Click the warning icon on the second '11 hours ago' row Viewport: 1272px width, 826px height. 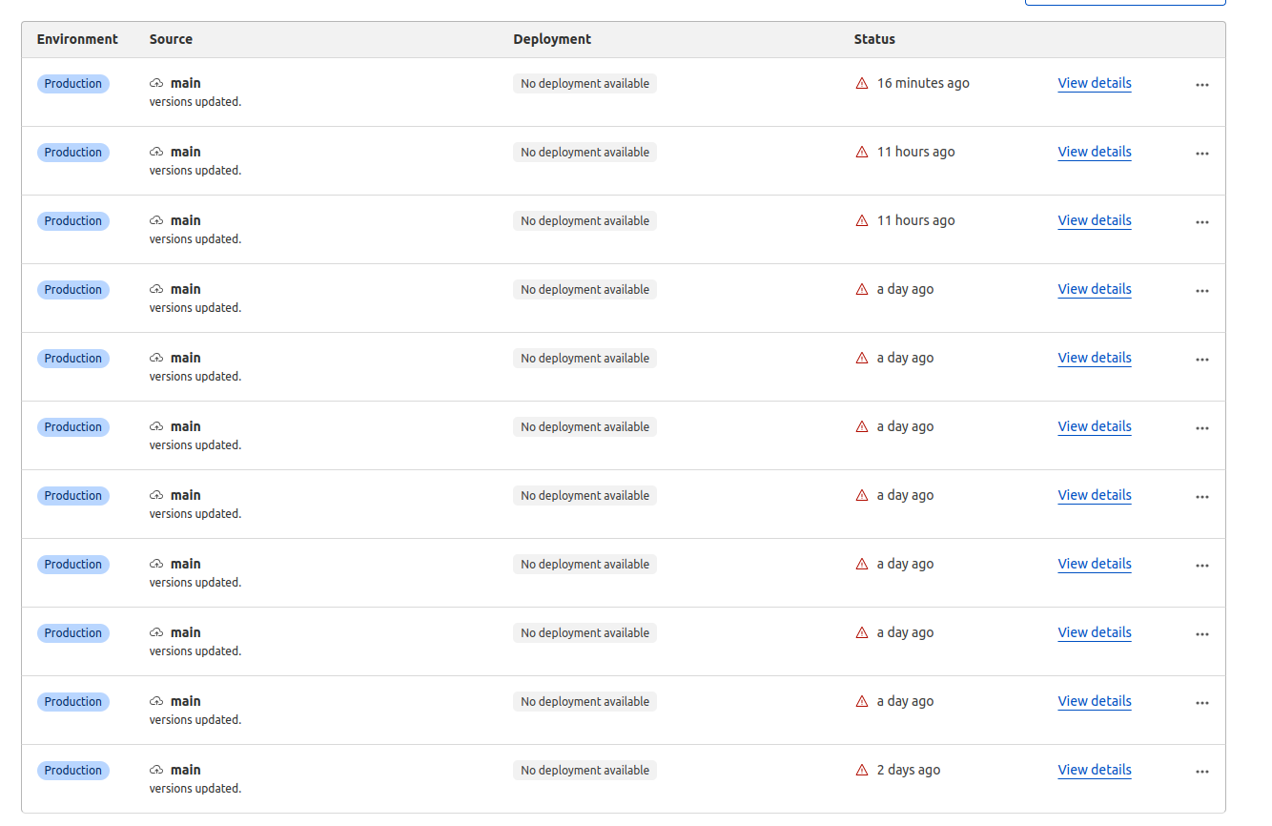coord(862,221)
